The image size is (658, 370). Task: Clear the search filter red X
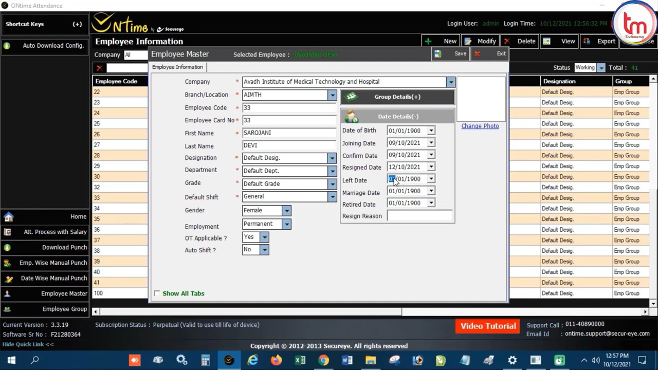[99, 68]
